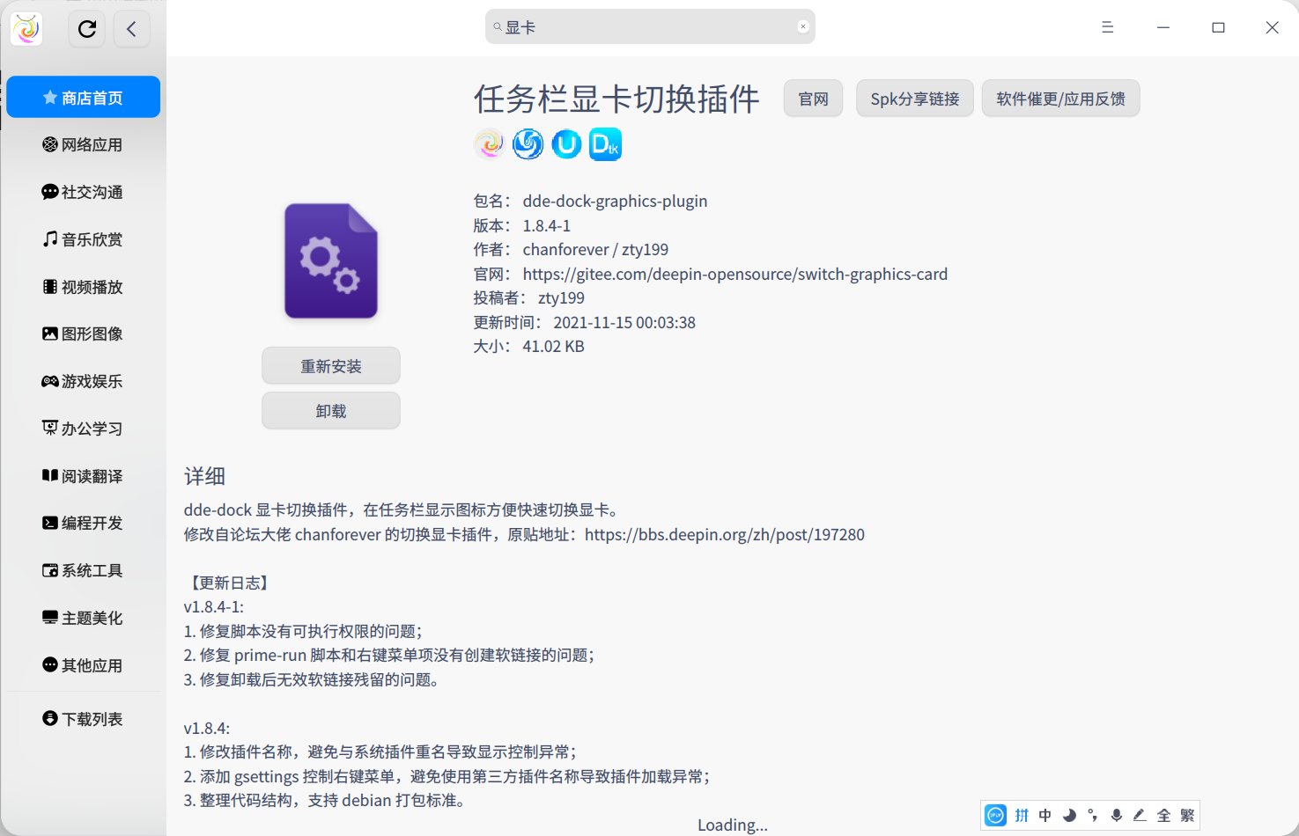Open the gitee repository link

pos(734,274)
